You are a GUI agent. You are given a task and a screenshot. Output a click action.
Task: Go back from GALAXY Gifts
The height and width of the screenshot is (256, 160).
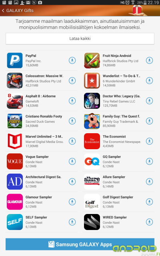(x=3, y=11)
